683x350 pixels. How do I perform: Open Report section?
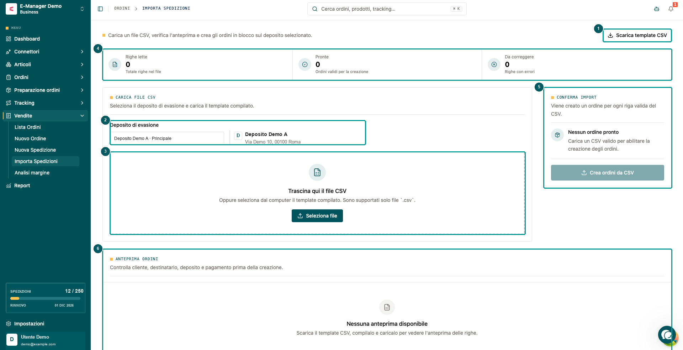pos(45,186)
